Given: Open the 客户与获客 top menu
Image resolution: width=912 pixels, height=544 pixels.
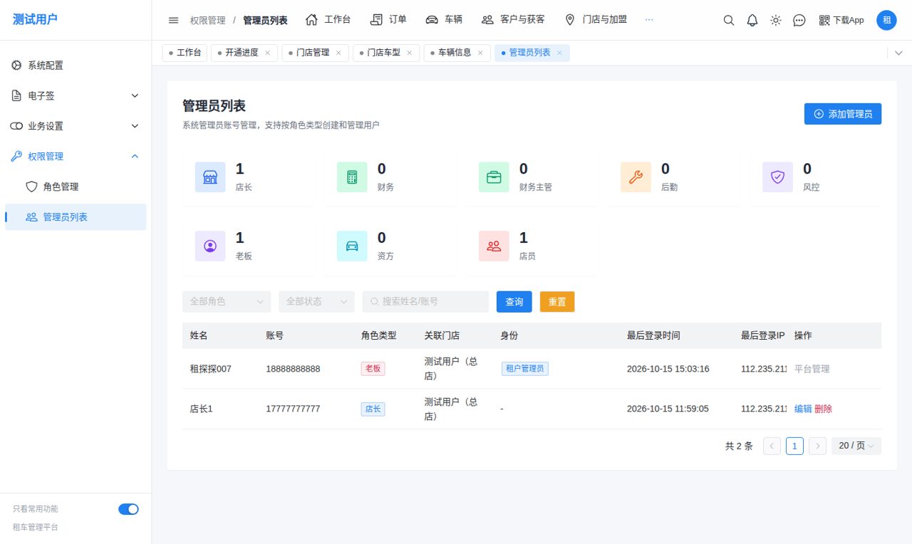Looking at the screenshot, I should [x=513, y=20].
